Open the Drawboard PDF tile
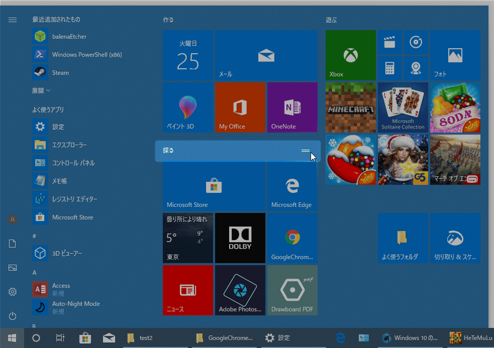494x348 pixels. (292, 290)
